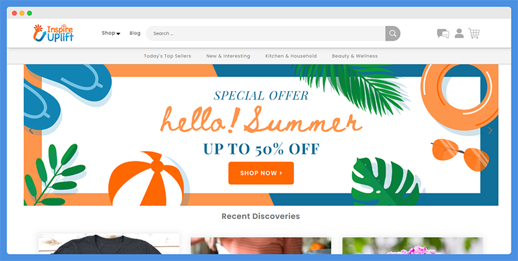The height and width of the screenshot is (261, 518).
Task: Click the Inspire Uplift logo
Action: click(53, 33)
